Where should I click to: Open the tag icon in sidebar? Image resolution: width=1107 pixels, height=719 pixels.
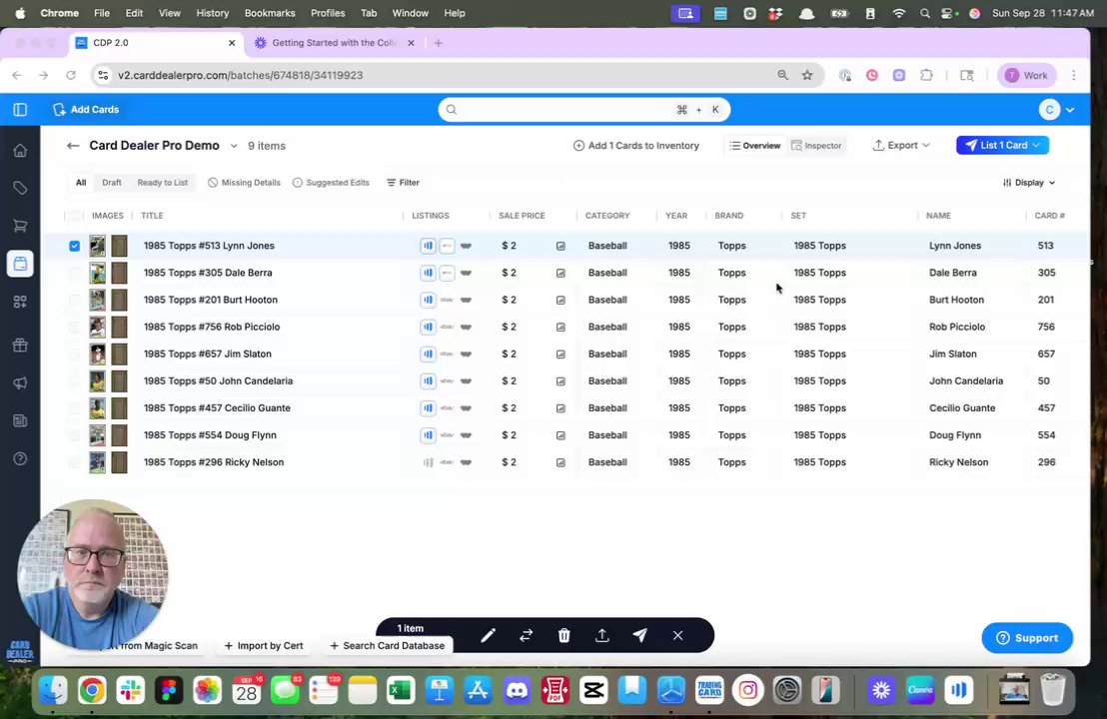tap(20, 188)
